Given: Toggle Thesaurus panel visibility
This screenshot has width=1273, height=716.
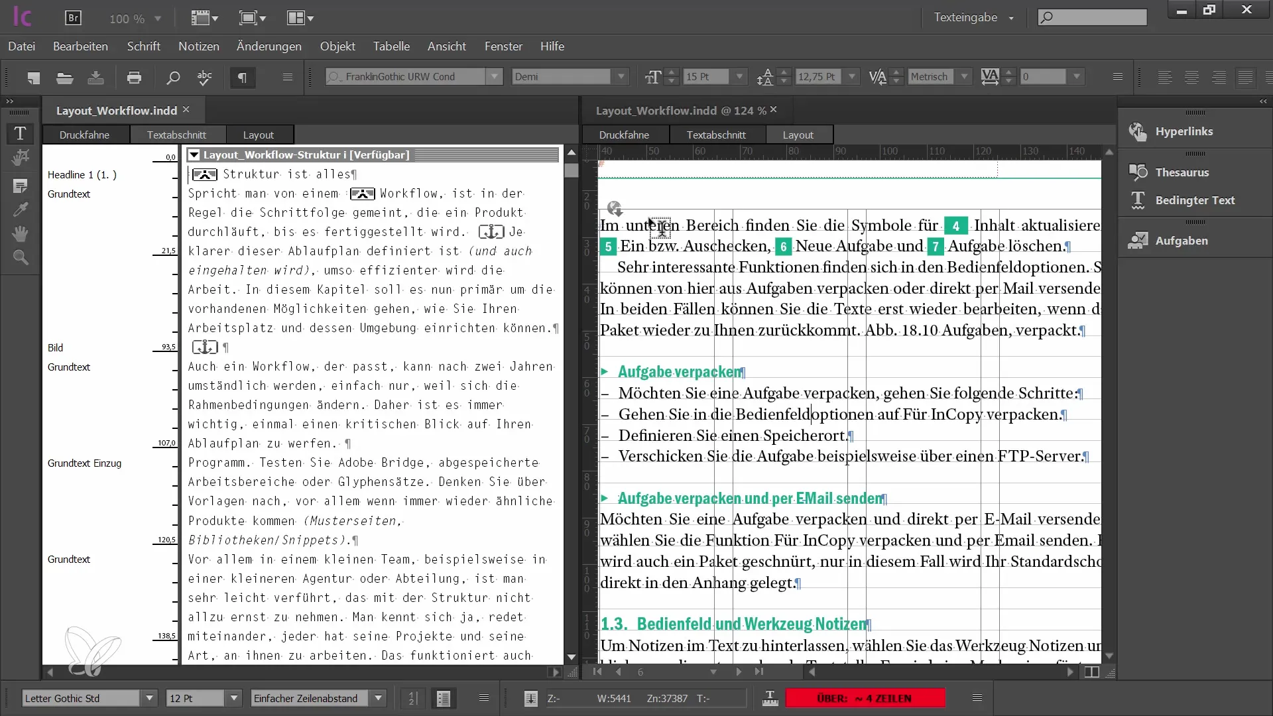Looking at the screenshot, I should click(1182, 171).
